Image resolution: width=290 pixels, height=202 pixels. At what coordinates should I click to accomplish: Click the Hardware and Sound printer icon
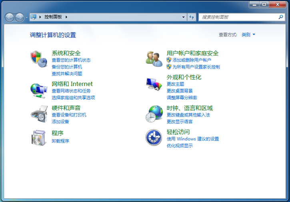[x=39, y=114]
